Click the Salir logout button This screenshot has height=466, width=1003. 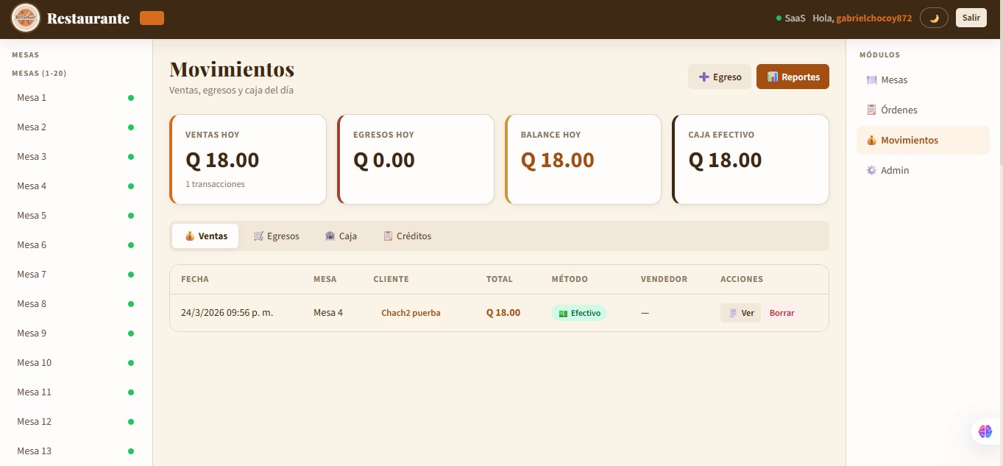(971, 18)
